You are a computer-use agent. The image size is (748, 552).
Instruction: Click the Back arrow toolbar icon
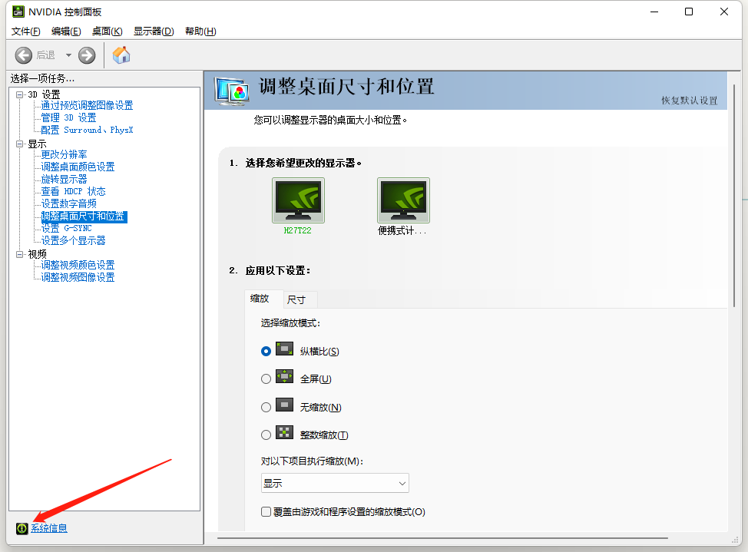tap(23, 55)
